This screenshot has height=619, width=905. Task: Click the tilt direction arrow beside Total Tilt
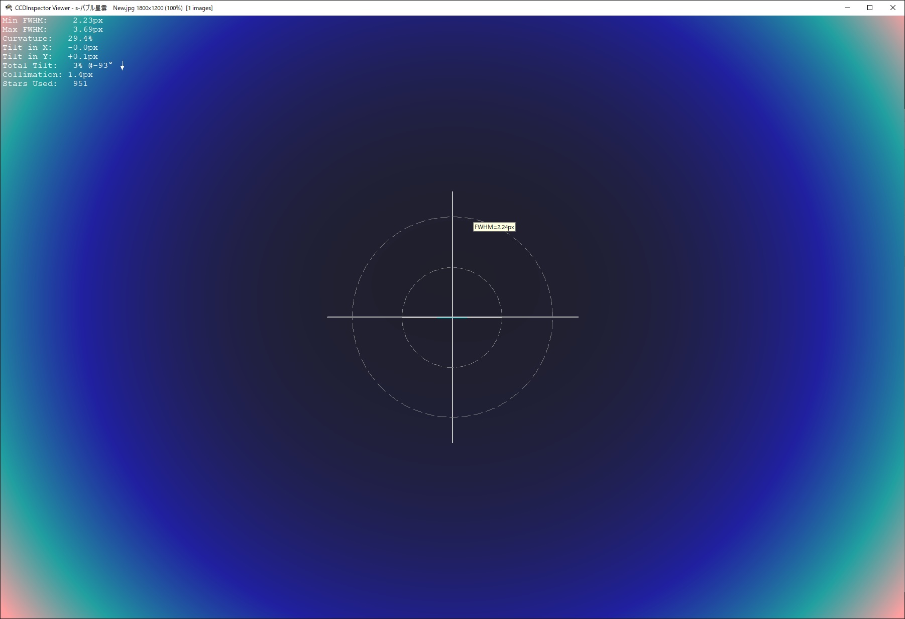point(122,66)
